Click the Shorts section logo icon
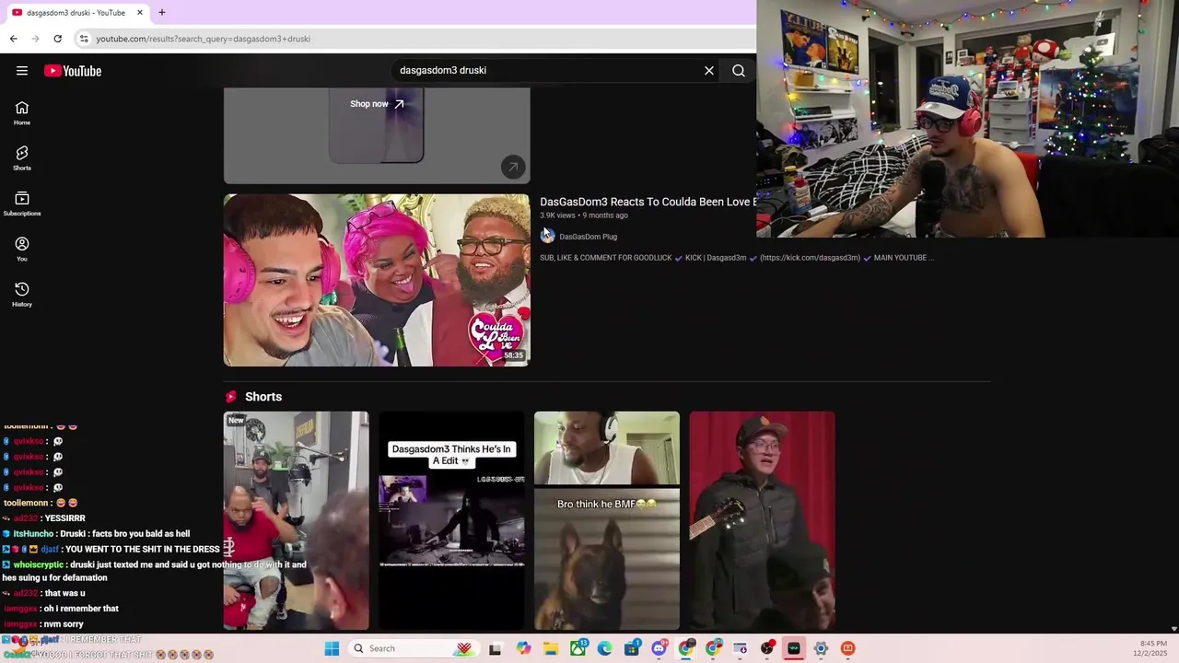Screen dimensions: 1179x663 coord(231,397)
